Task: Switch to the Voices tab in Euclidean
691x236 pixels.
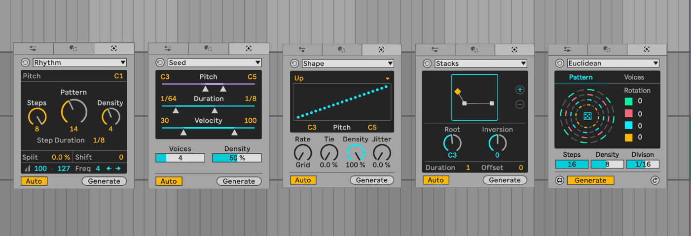Action: coord(634,77)
